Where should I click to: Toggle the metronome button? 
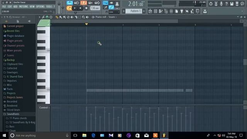69,3
